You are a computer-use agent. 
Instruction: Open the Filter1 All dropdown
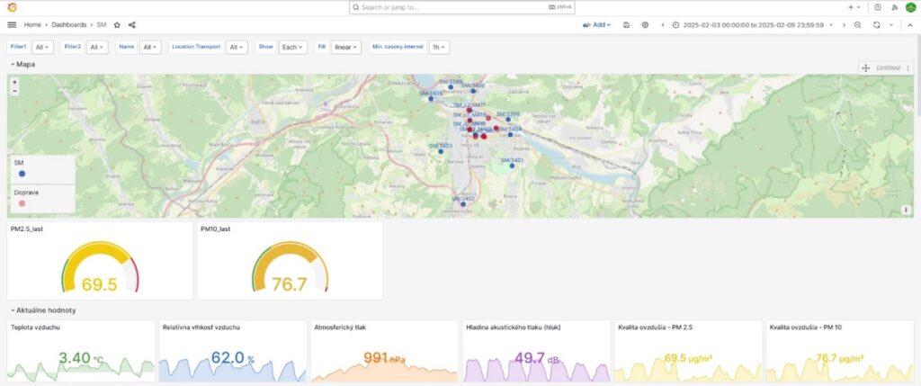tap(43, 47)
